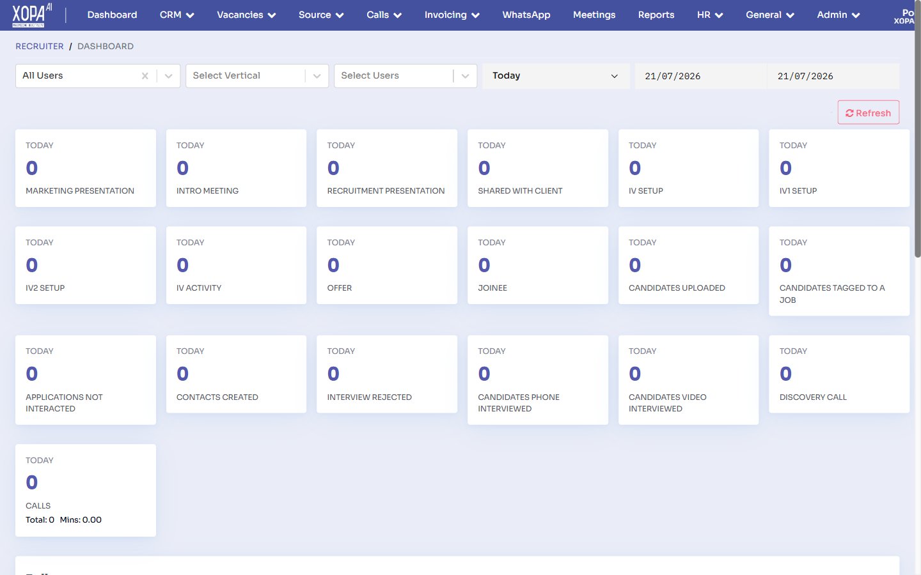Click the DASHBOARD breadcrumb text
The image size is (921, 575).
(106, 46)
